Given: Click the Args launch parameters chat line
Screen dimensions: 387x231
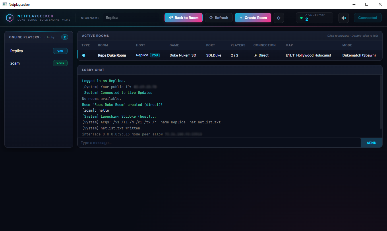Looking at the screenshot, I should click(151, 122).
